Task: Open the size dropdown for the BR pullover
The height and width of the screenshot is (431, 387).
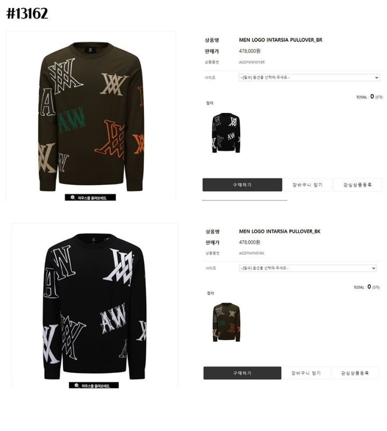Action: (x=309, y=77)
